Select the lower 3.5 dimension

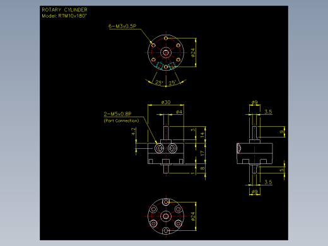pyautogui.click(x=268, y=182)
